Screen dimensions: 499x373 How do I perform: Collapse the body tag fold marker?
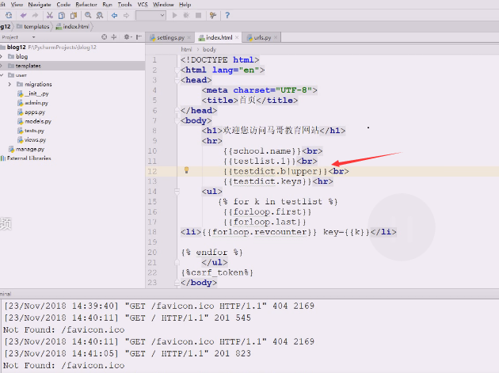(177, 121)
